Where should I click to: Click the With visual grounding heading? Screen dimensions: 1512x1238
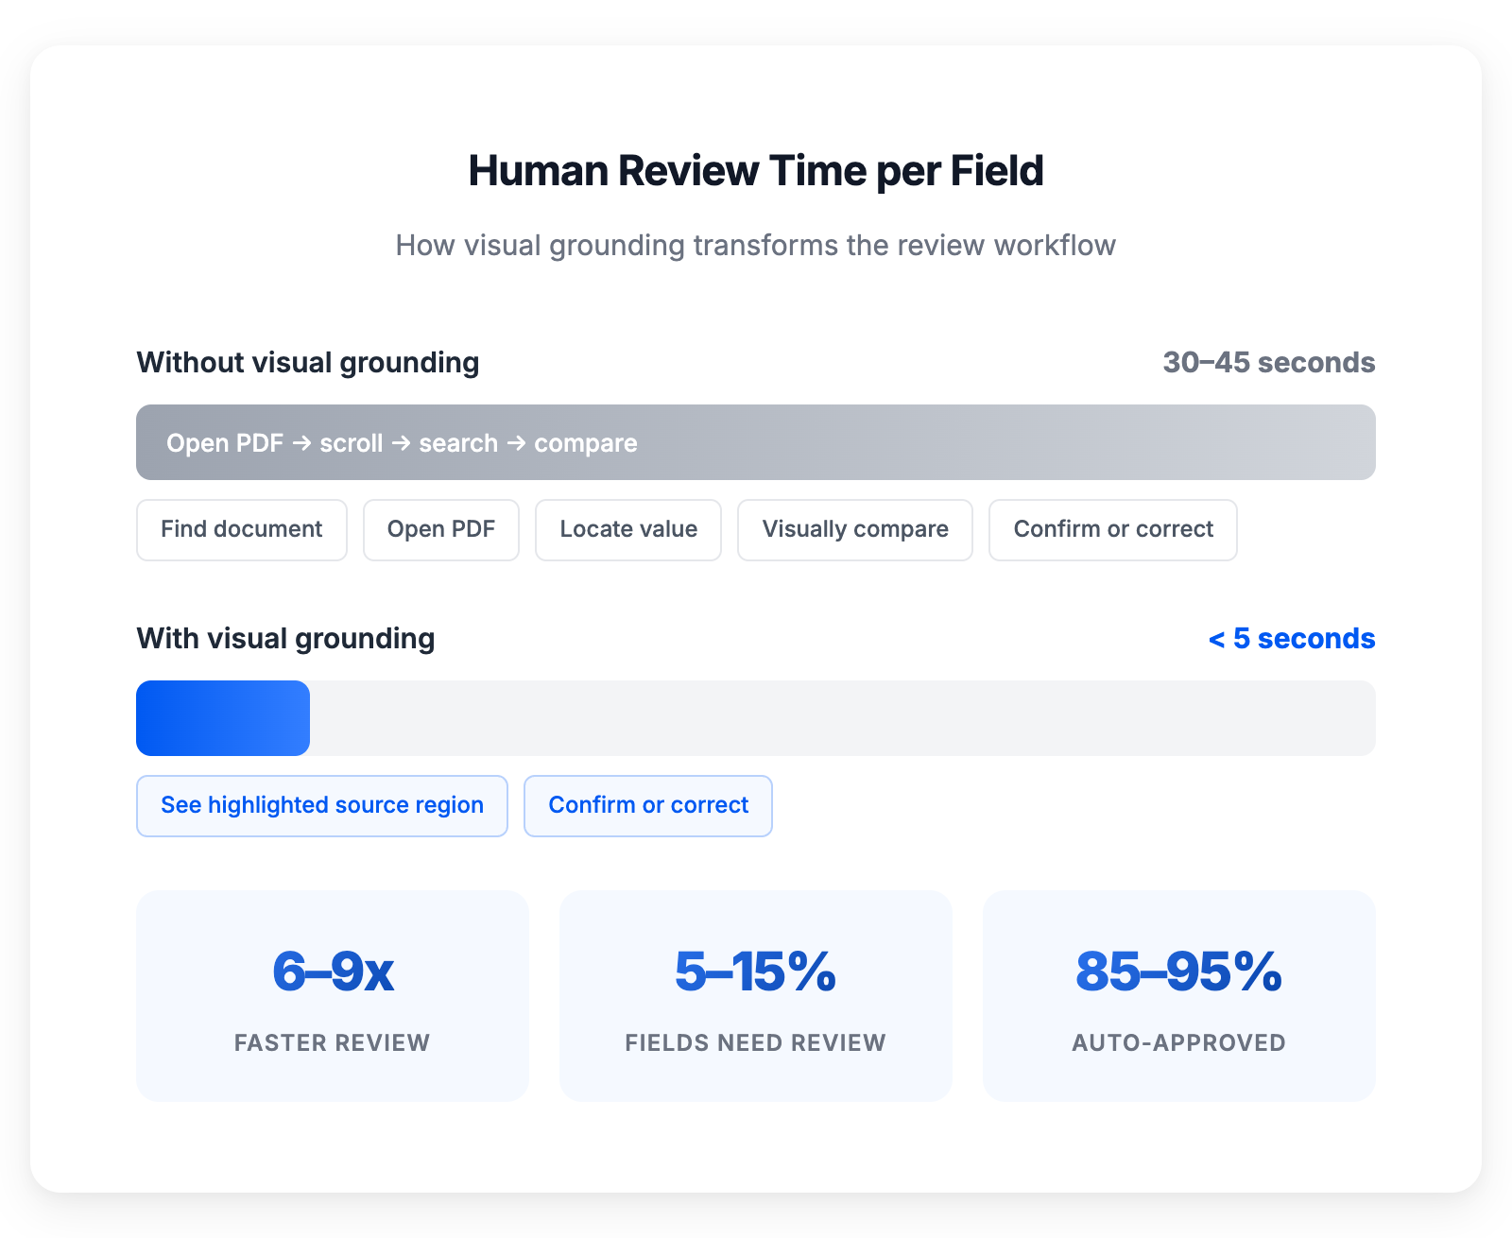click(x=285, y=639)
